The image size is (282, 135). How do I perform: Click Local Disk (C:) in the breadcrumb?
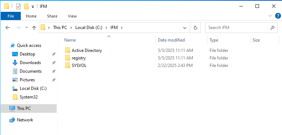point(89,28)
